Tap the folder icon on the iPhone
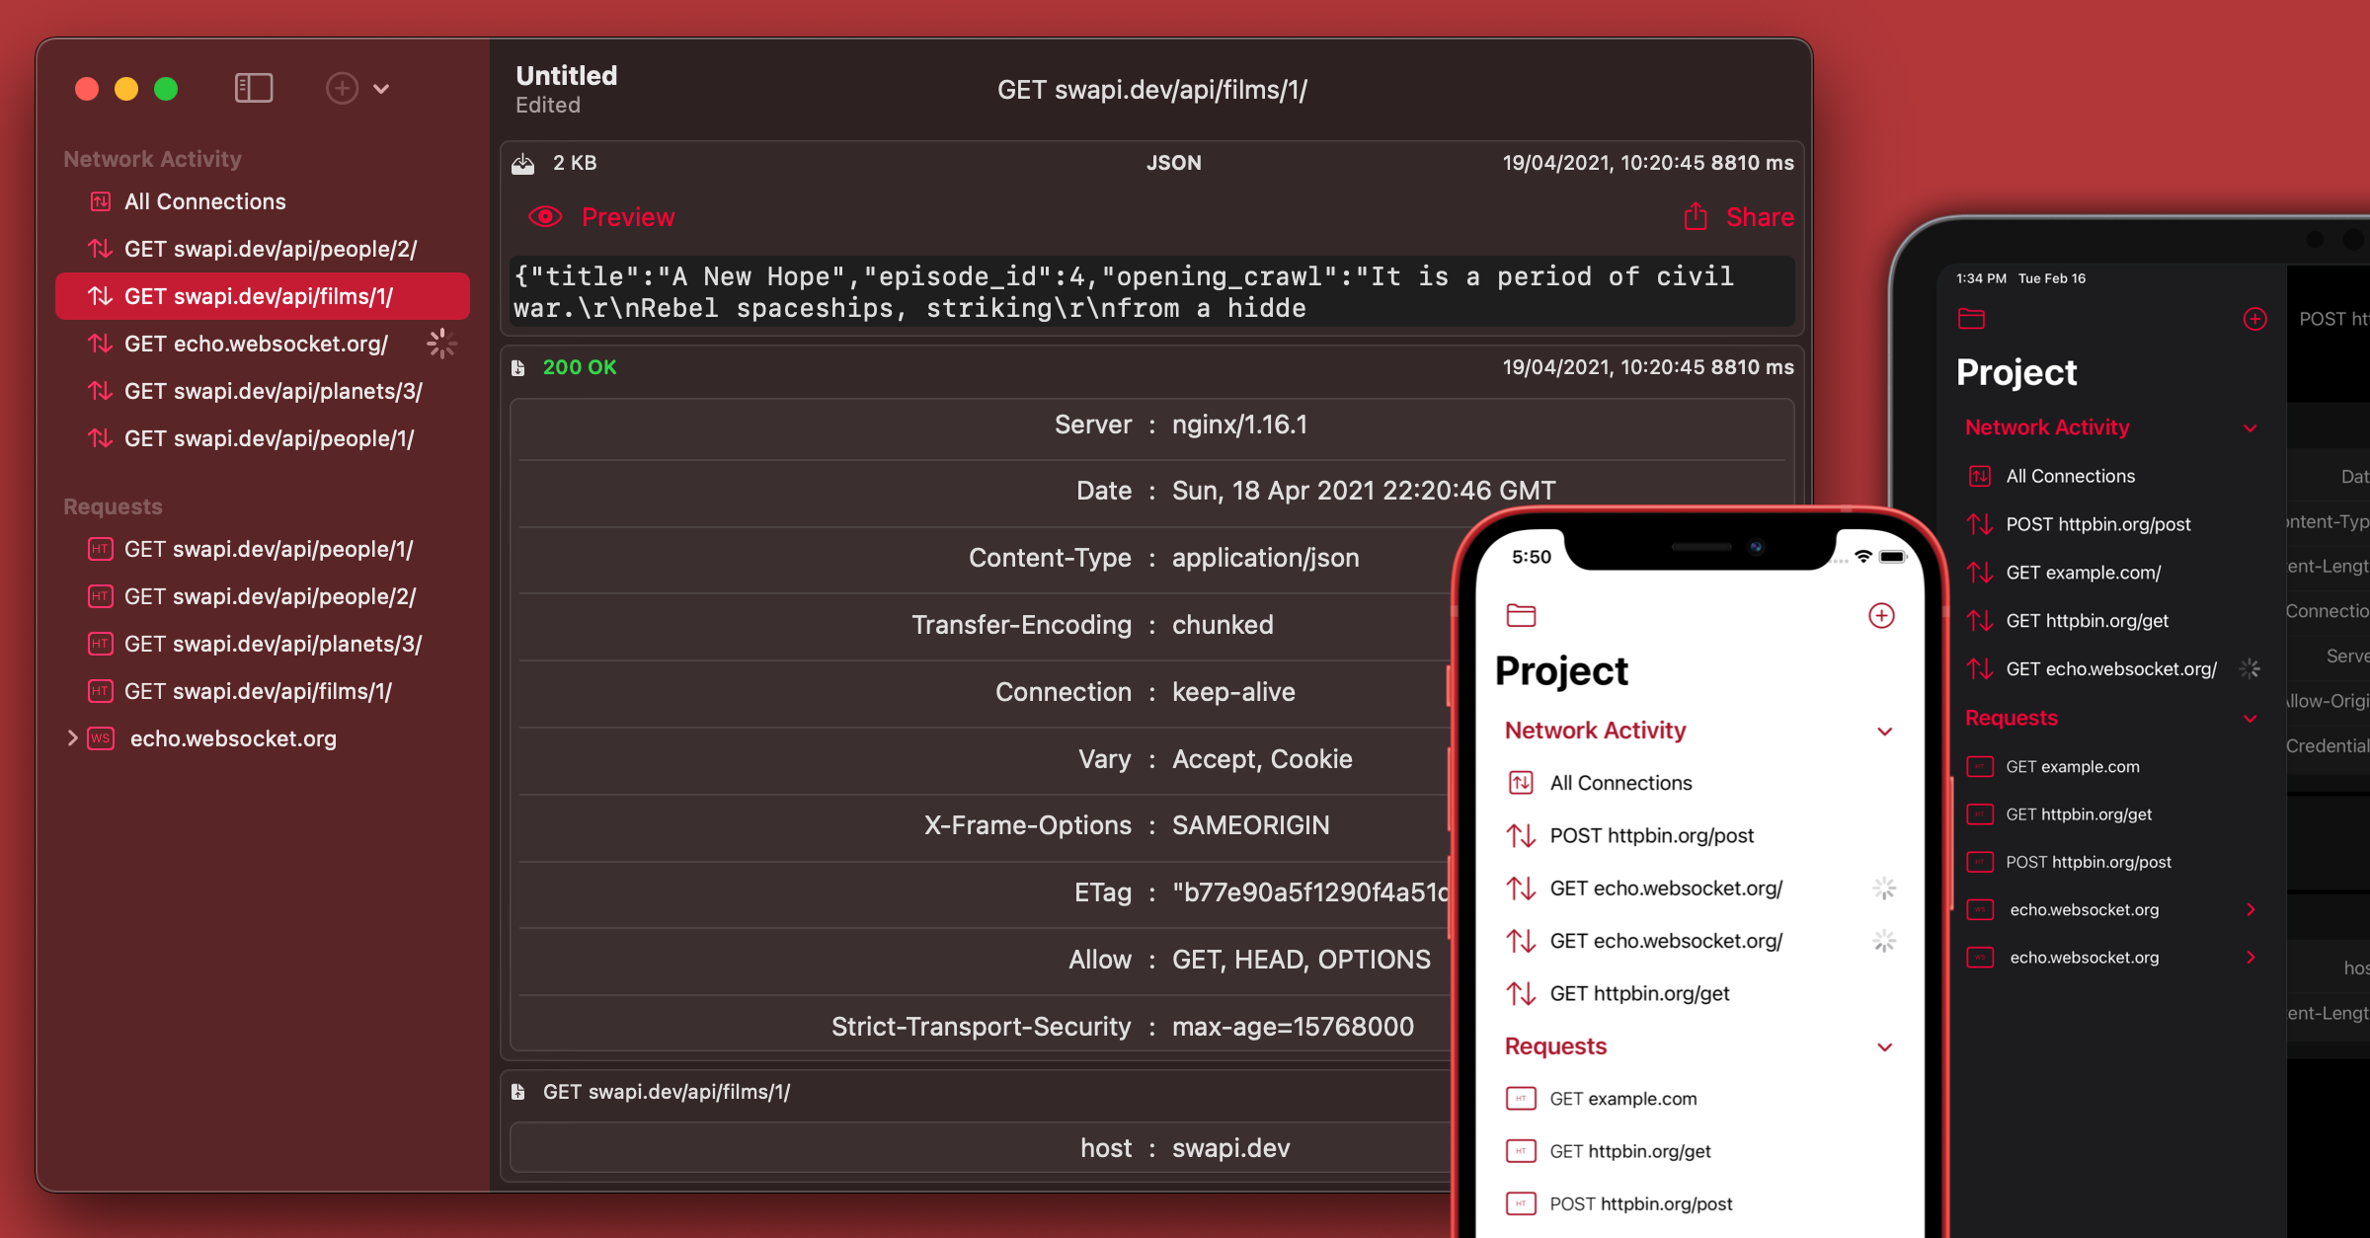The width and height of the screenshot is (2370, 1238). click(x=1521, y=616)
